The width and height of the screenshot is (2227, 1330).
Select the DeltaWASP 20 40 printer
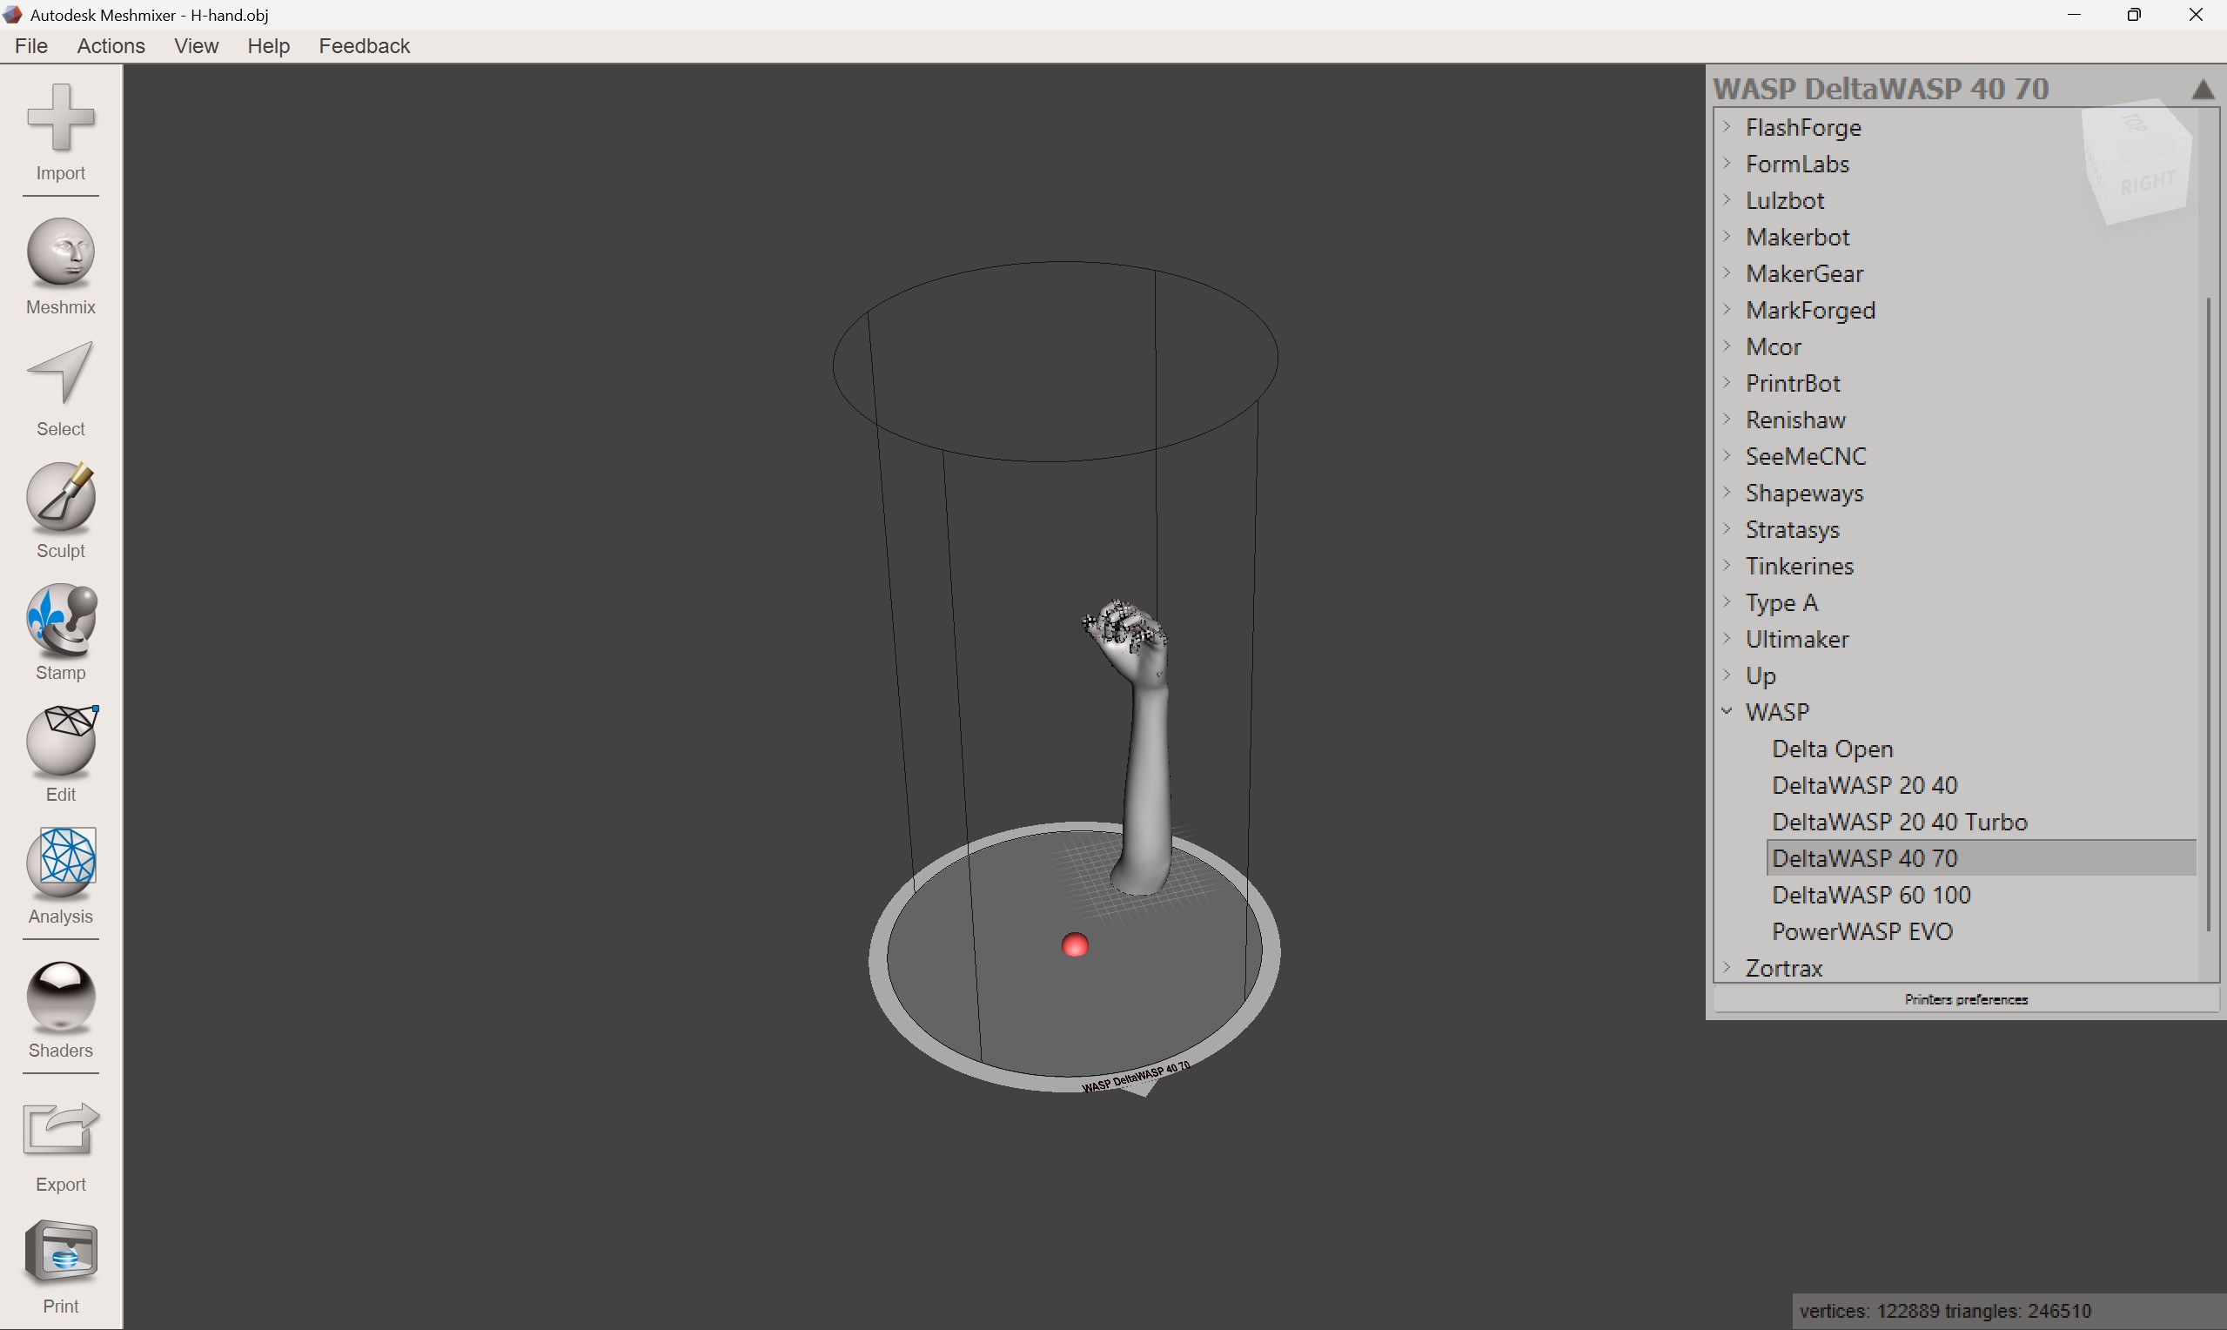[x=1864, y=785]
